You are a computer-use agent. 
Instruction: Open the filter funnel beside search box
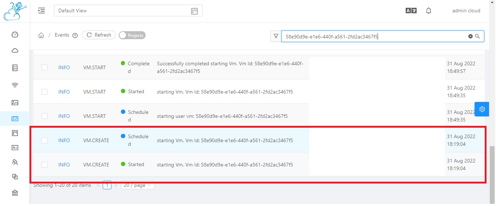point(276,36)
